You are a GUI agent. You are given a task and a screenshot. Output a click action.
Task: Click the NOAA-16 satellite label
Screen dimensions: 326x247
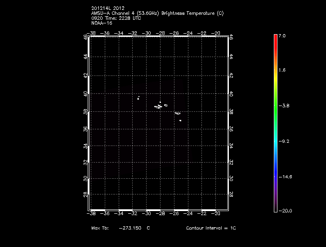click(x=101, y=23)
